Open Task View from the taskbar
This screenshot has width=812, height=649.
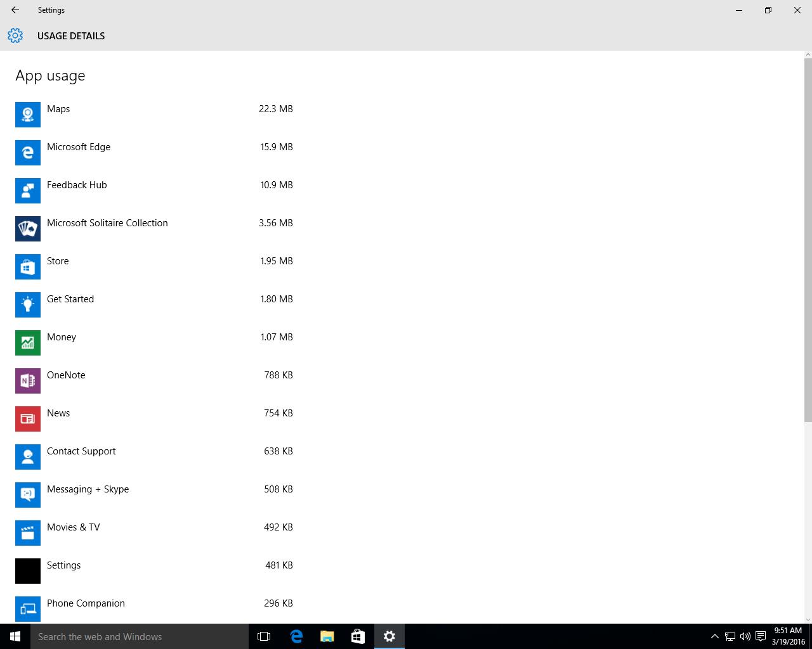[264, 636]
